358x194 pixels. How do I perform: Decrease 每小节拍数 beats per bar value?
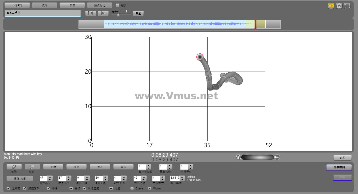point(148,168)
